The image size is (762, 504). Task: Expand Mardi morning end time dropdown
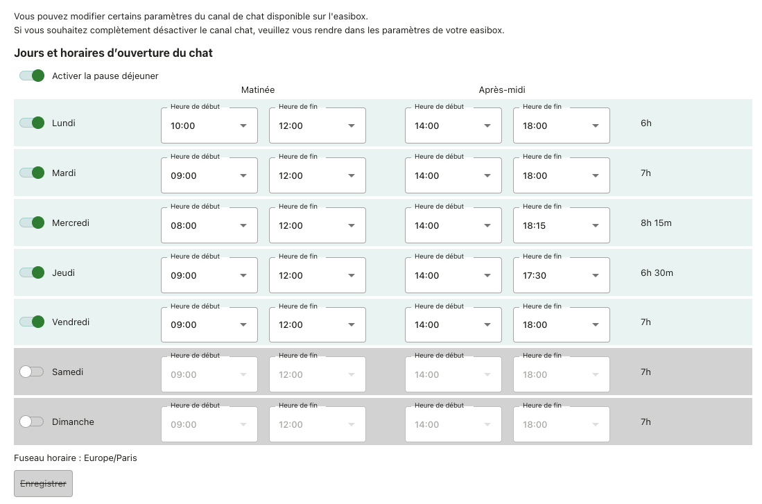(x=317, y=175)
